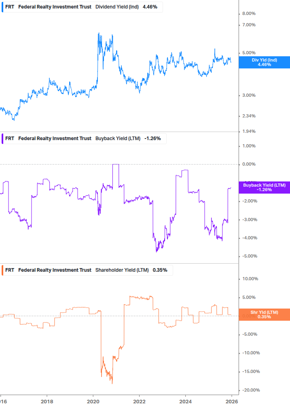
Task: Click the 8.00% axis label in dividend chart
Action: (x=249, y=13)
